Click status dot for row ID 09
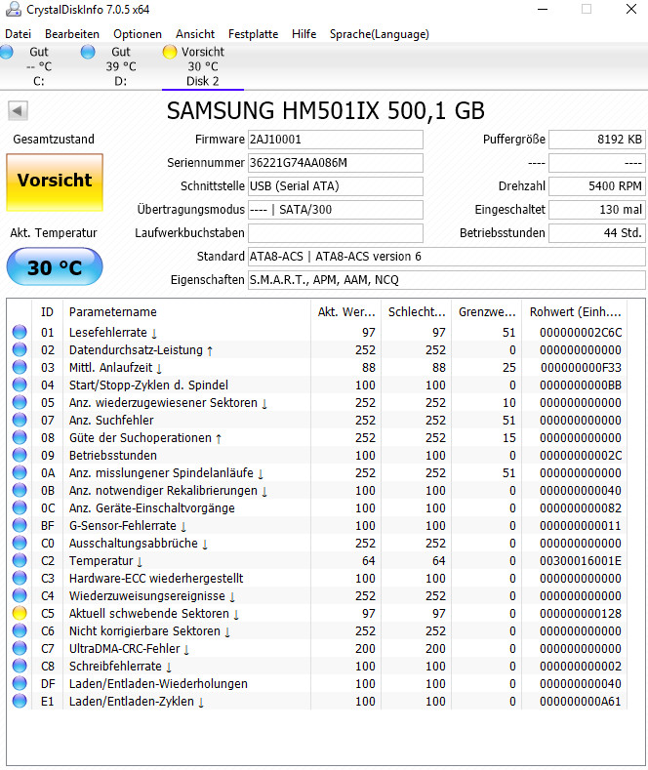The height and width of the screenshot is (770, 648). [x=20, y=455]
